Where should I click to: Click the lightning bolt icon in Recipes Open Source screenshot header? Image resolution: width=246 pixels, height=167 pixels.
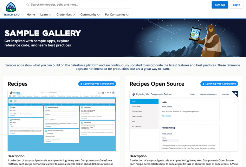[x=134, y=94]
